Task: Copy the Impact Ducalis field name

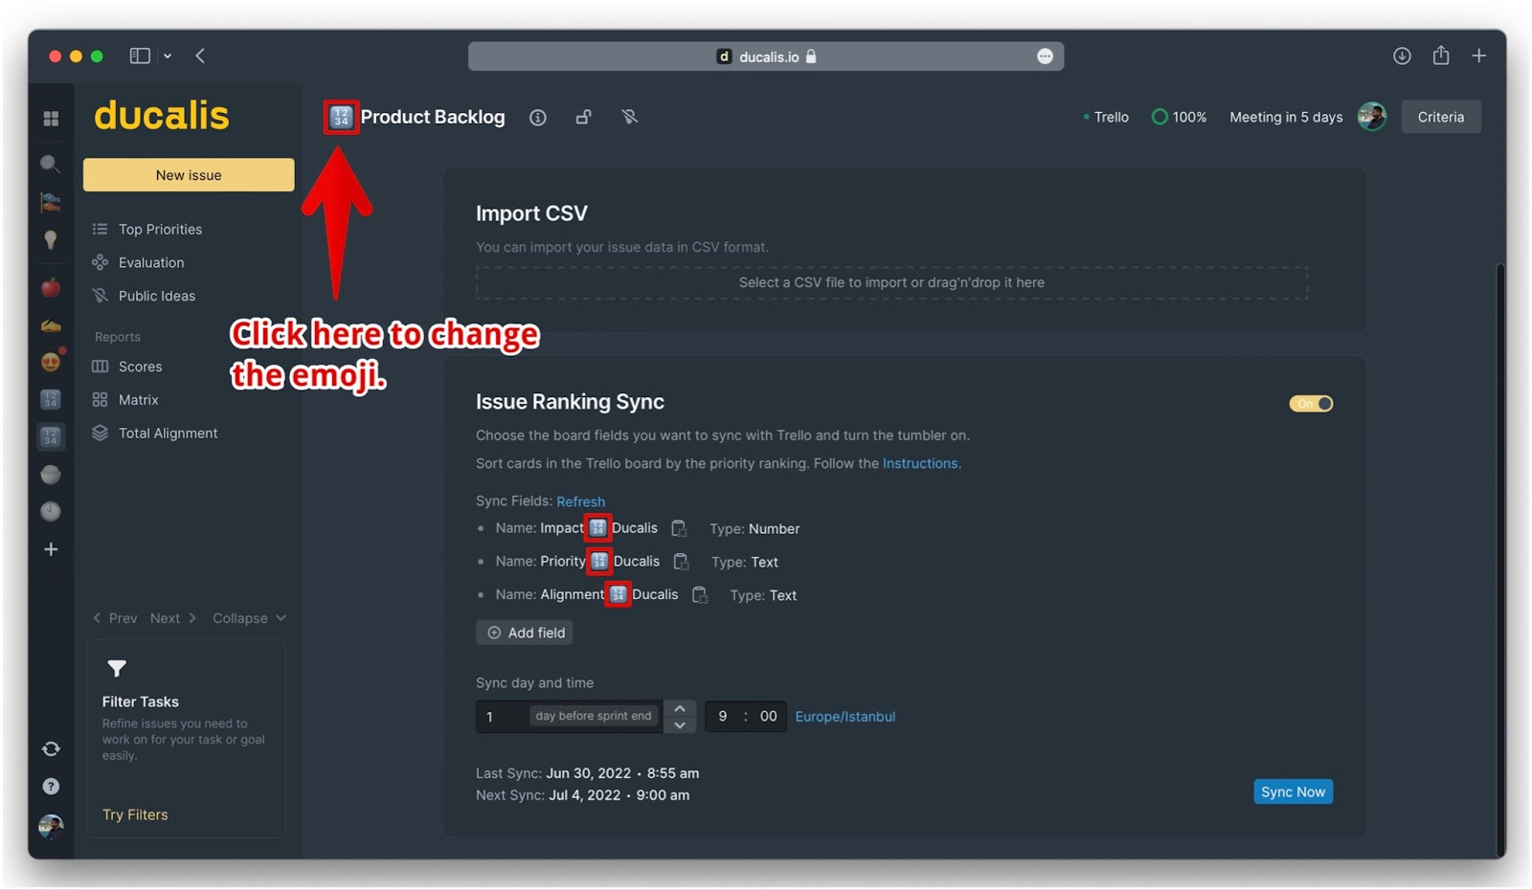Action: click(679, 528)
